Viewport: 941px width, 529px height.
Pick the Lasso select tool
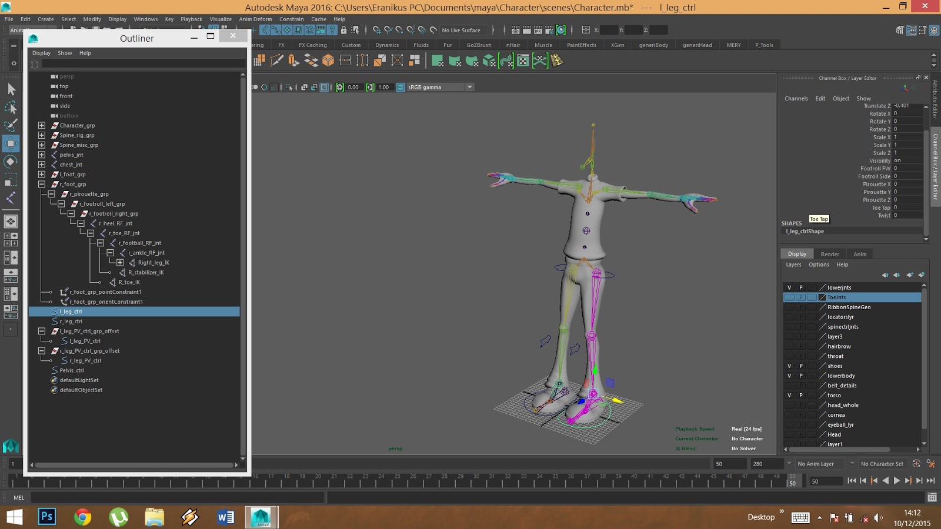(x=11, y=108)
